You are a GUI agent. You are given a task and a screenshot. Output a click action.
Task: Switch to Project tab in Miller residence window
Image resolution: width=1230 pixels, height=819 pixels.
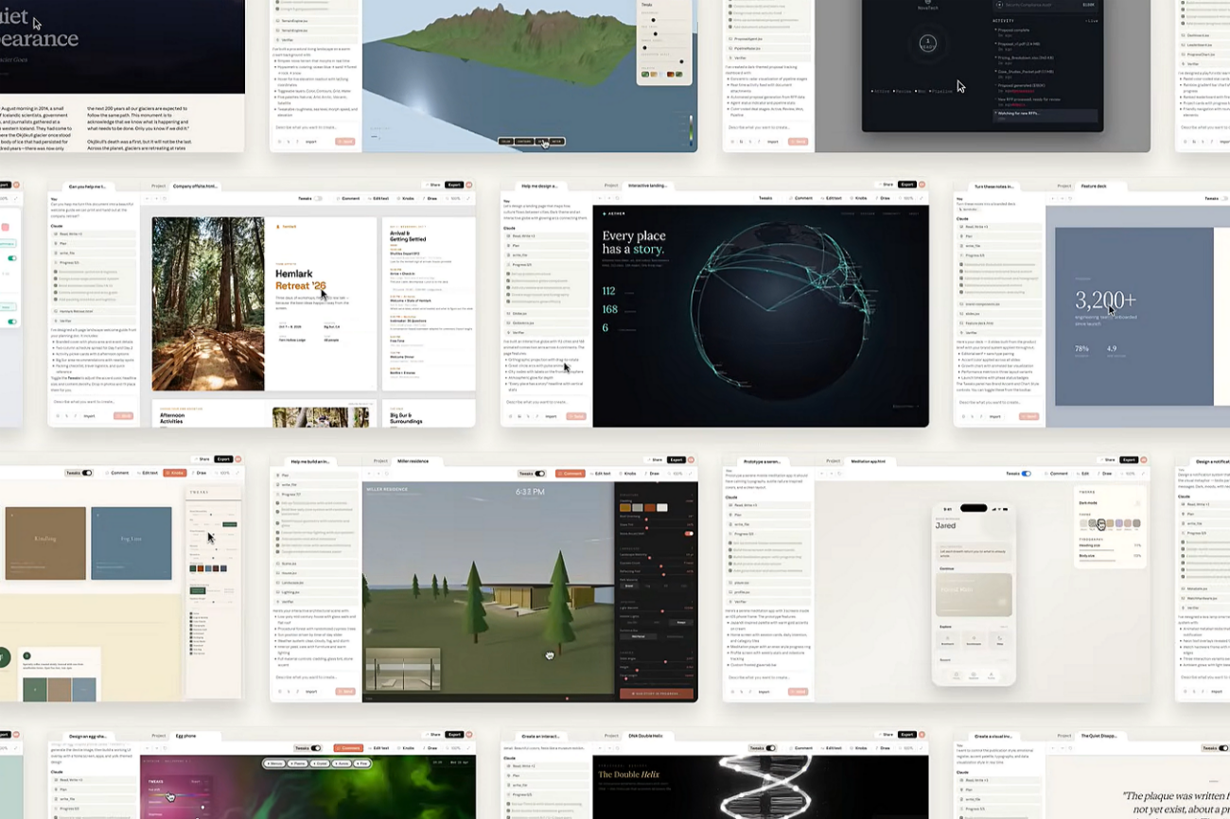coord(379,461)
